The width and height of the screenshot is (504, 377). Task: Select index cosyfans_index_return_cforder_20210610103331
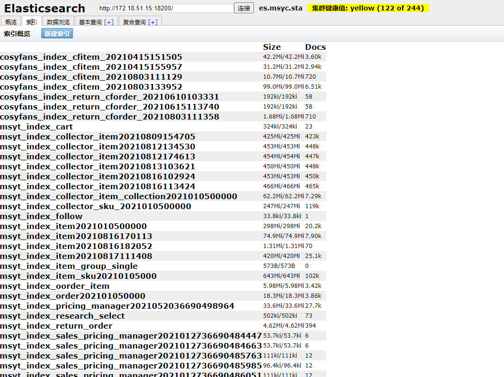[109, 97]
